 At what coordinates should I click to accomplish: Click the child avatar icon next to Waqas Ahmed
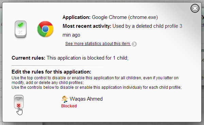pyautogui.click(x=65, y=99)
